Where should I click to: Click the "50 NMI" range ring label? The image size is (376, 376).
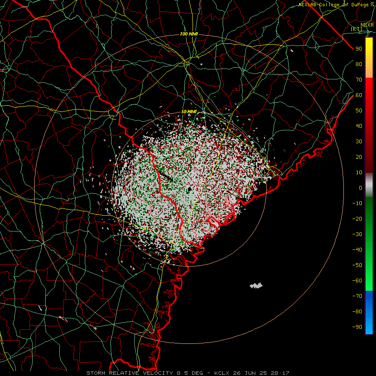pyautogui.click(x=189, y=112)
